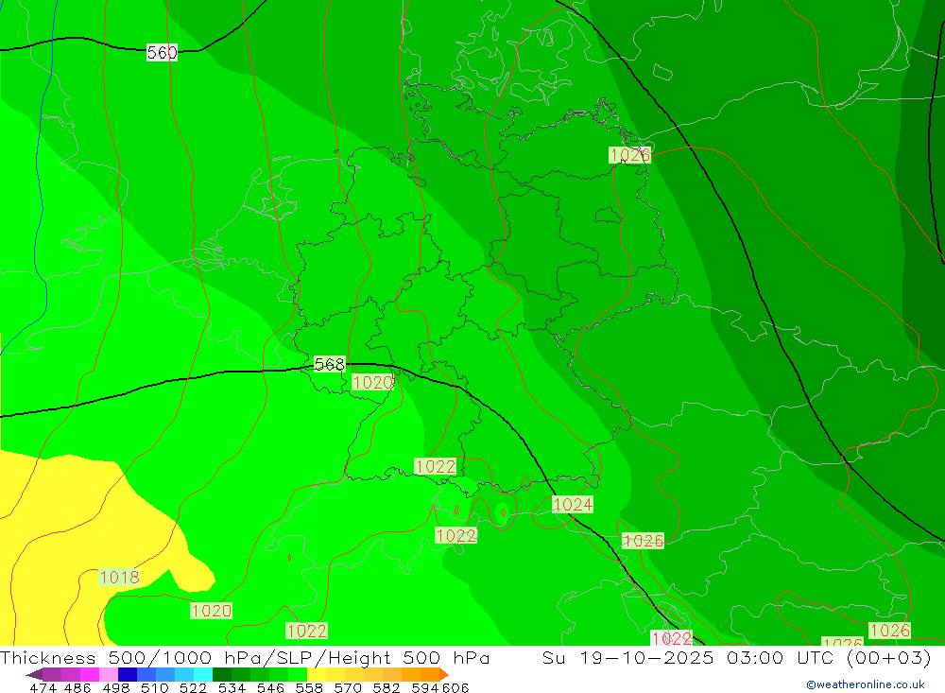Click legend value "546"
The image size is (945, 693).
pos(270,687)
